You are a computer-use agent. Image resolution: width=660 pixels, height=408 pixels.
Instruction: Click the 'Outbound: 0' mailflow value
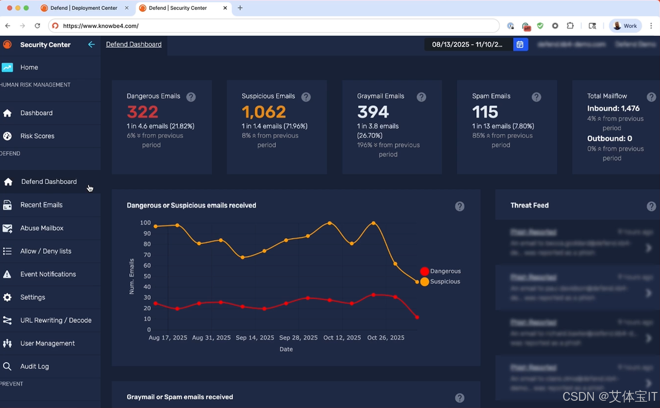tap(609, 138)
